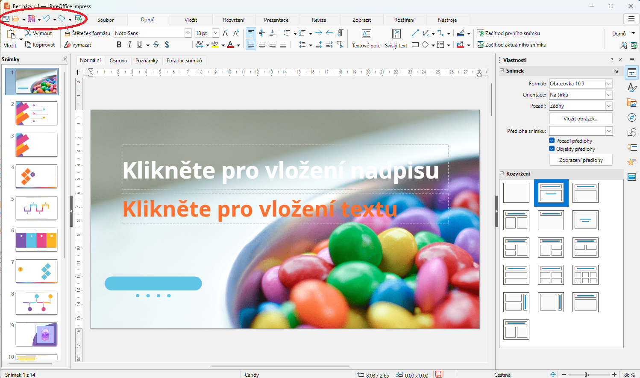Switch to the Pořadač snímků view tab
This screenshot has height=378, width=640.
184,61
